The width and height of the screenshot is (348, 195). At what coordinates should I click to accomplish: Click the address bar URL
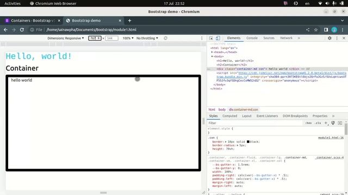pos(91,30)
